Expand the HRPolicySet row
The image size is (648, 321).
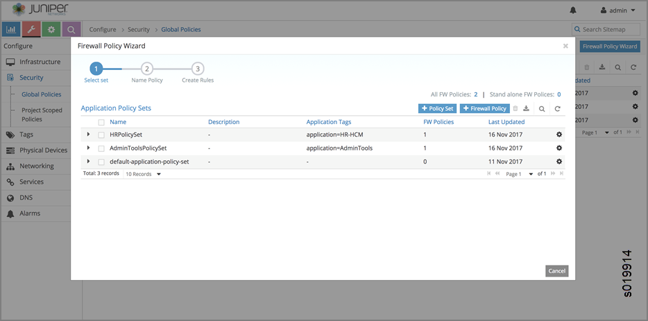coord(88,135)
